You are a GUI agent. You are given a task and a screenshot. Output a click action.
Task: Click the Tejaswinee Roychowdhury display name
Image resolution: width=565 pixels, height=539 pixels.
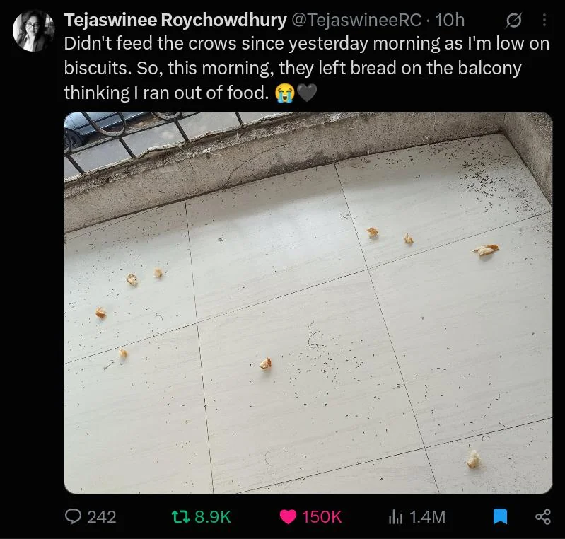[175, 21]
